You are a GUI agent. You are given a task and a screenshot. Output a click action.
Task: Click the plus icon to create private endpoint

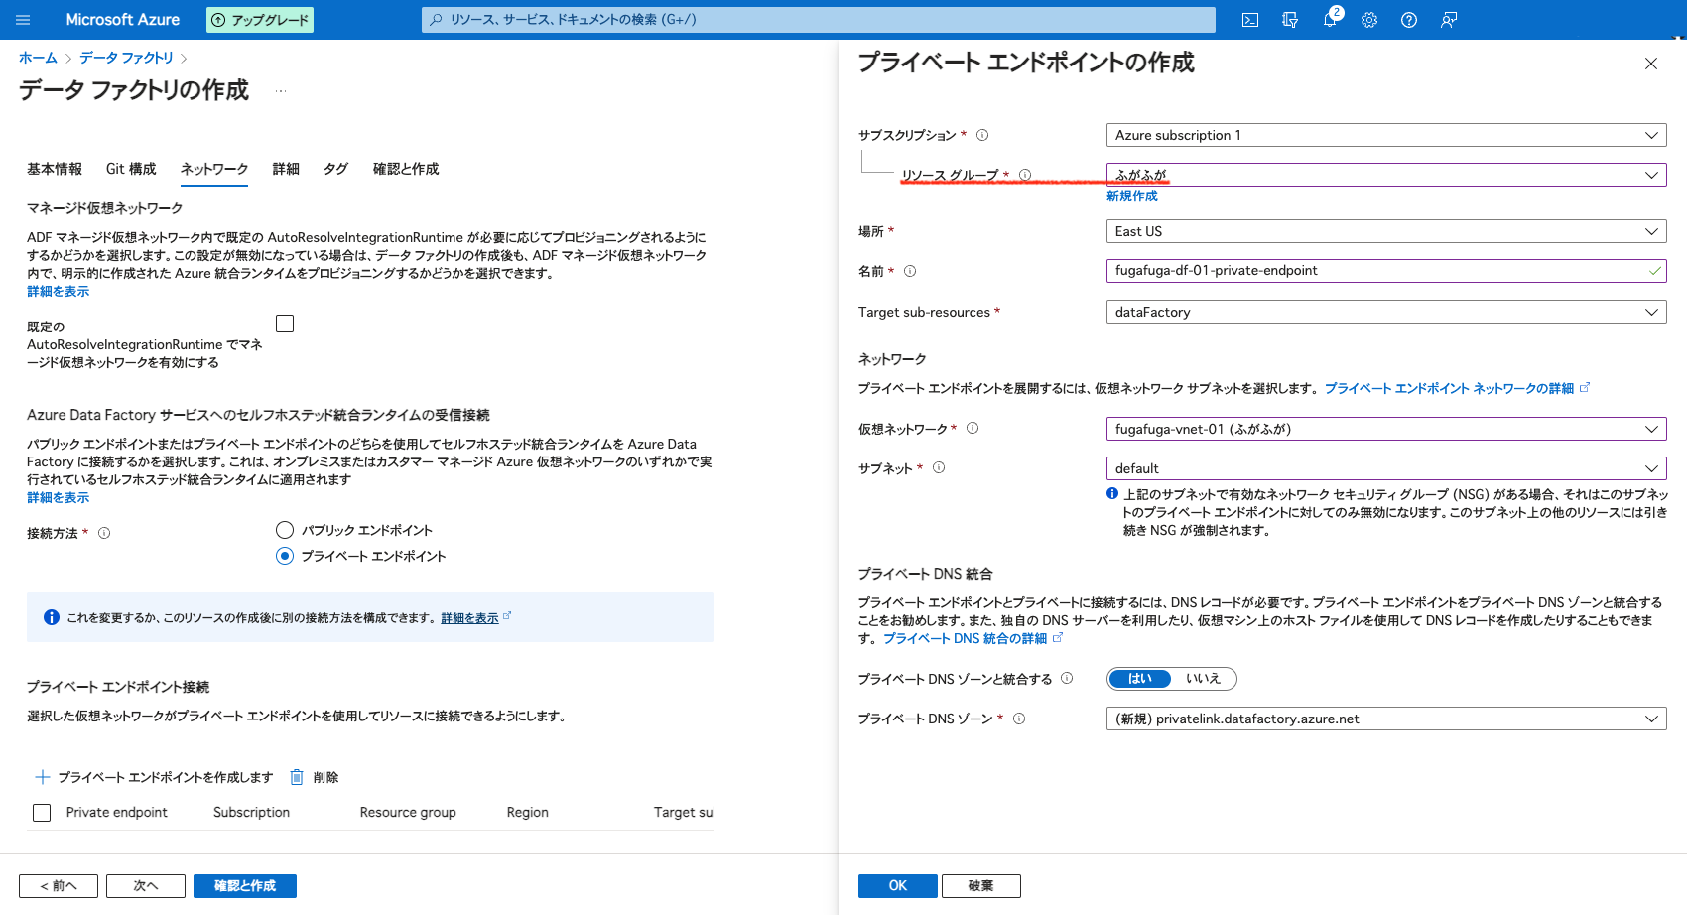pyautogui.click(x=43, y=777)
